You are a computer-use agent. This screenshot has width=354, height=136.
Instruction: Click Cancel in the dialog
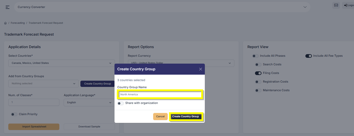160,116
